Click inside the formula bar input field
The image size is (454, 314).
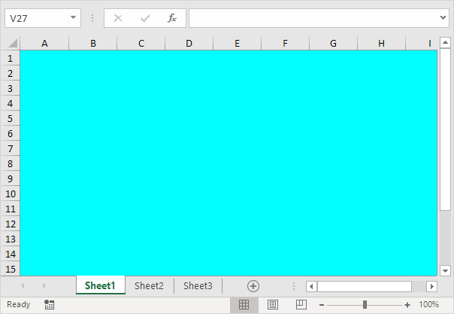[x=312, y=18]
